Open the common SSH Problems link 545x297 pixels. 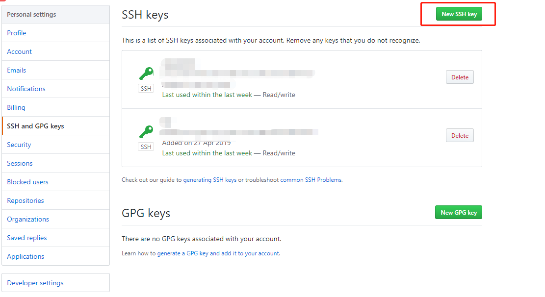[x=311, y=180]
